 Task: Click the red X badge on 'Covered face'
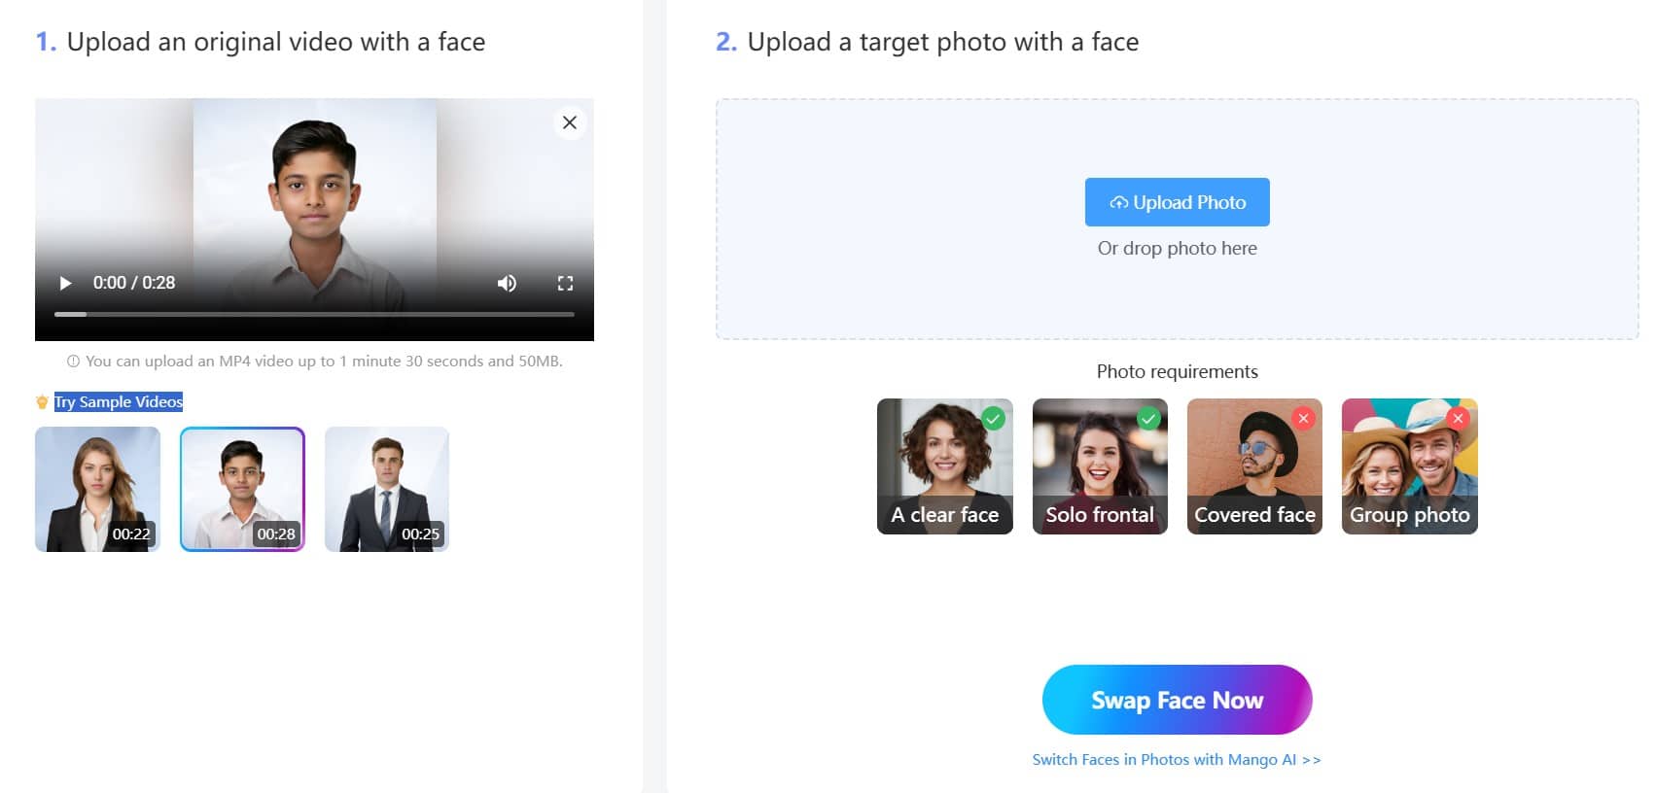click(x=1303, y=418)
